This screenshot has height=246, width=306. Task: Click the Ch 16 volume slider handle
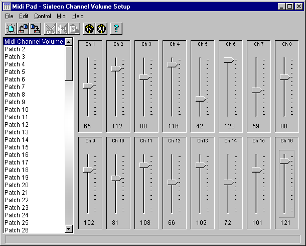click(285, 161)
